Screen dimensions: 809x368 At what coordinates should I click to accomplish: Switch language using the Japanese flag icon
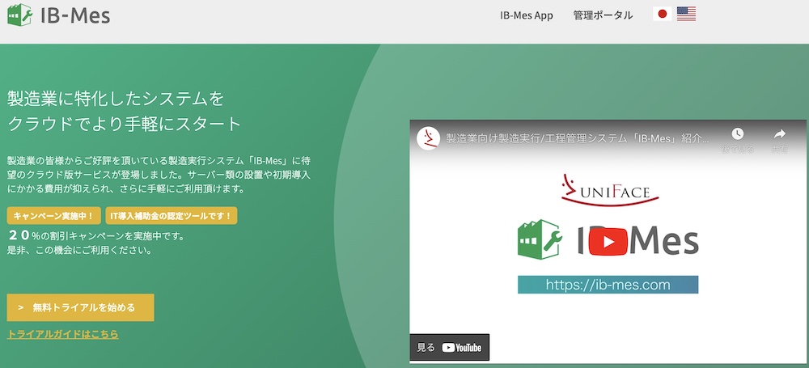click(x=662, y=15)
